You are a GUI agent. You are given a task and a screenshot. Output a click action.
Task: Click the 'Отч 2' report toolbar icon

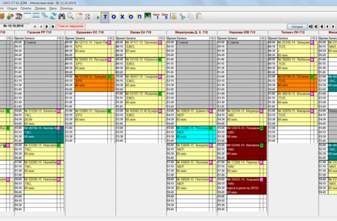click(164, 16)
